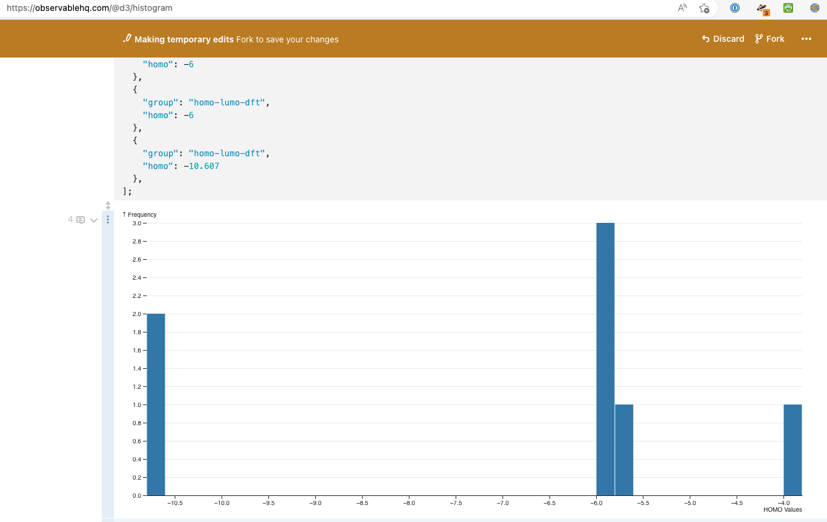The width and height of the screenshot is (827, 522).
Task: Click the green printer extension icon
Action: tap(788, 8)
